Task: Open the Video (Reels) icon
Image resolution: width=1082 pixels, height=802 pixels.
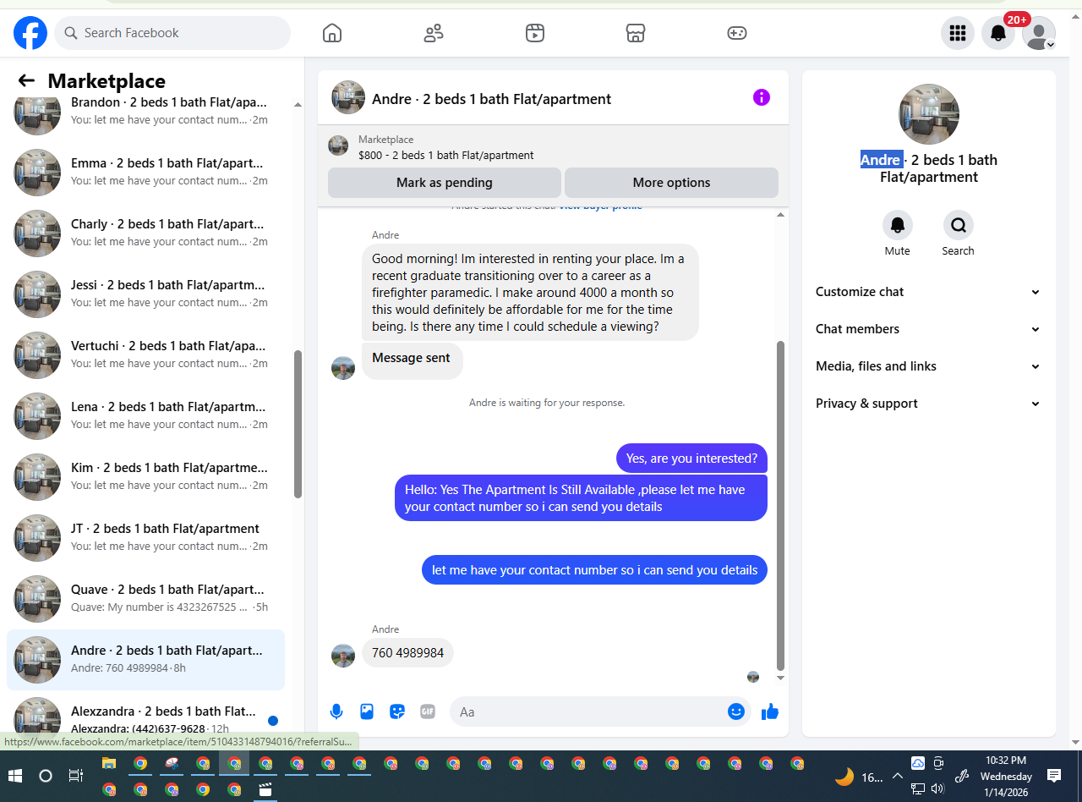Action: pyautogui.click(x=534, y=33)
